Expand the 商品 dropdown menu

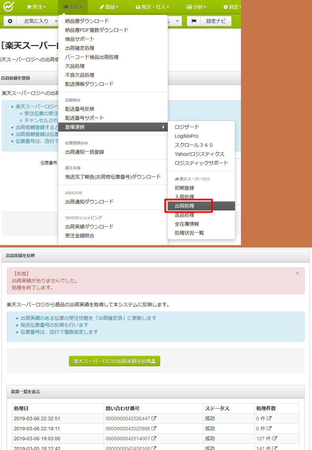click(x=109, y=7)
